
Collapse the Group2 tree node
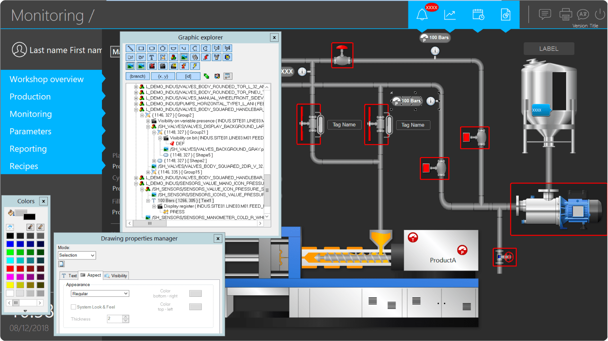pos(142,115)
